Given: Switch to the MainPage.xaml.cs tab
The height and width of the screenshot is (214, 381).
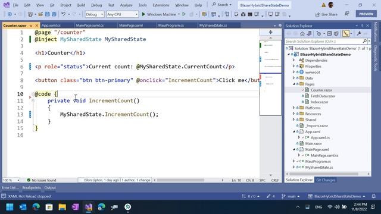Looking at the screenshot, I should [x=90, y=25].
